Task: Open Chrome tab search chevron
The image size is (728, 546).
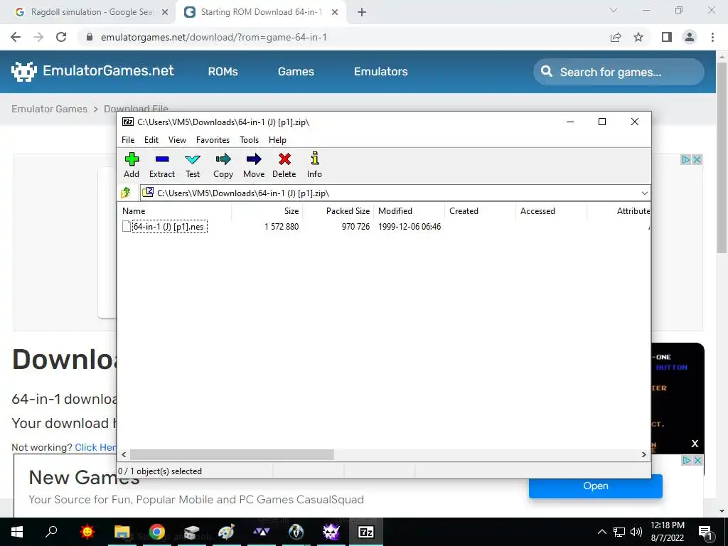Action: tap(614, 10)
